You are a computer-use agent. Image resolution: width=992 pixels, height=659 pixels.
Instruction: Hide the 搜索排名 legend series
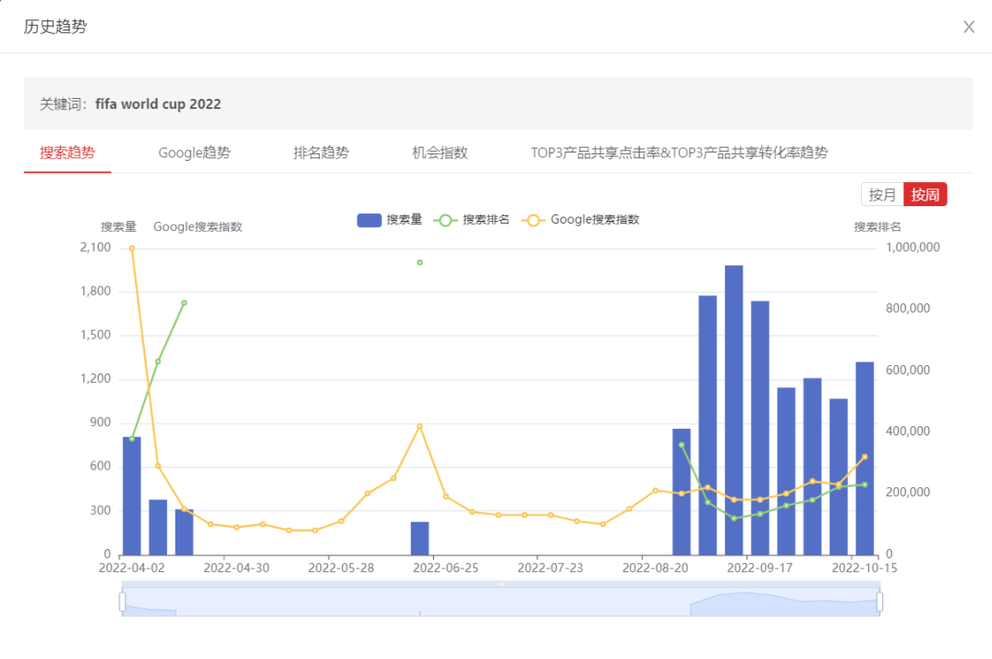tap(471, 220)
